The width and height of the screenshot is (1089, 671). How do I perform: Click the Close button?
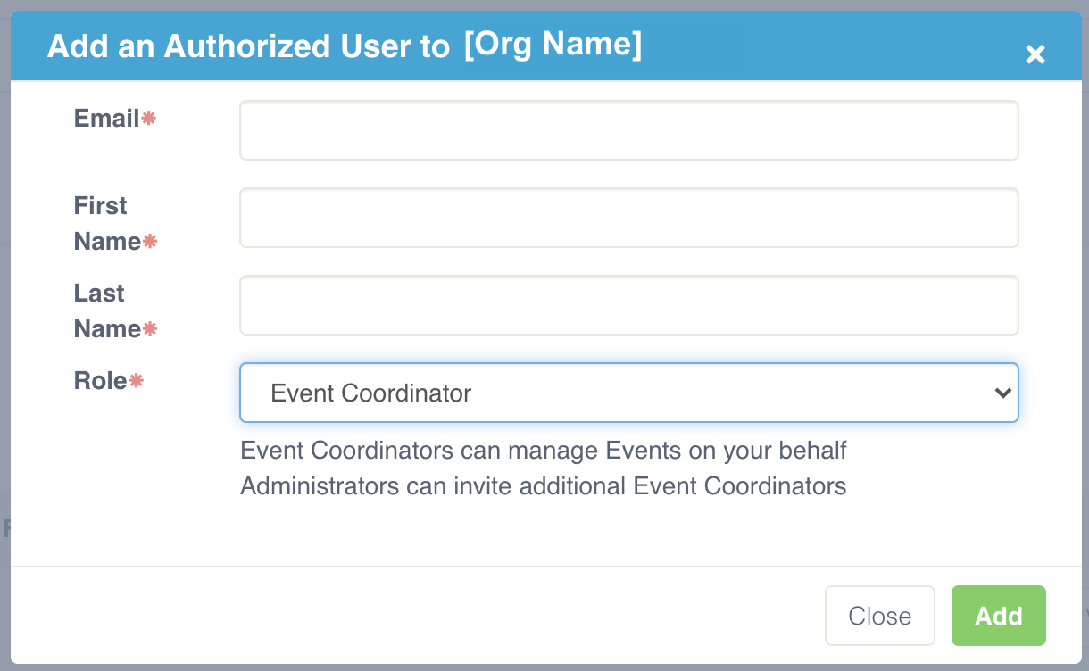[x=880, y=616]
